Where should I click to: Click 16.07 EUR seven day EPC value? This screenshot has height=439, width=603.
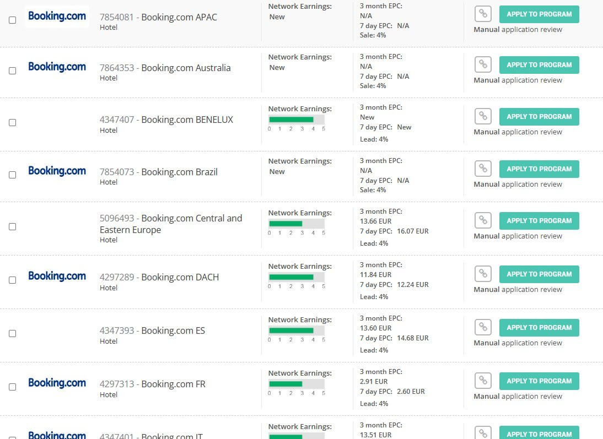[x=413, y=231]
